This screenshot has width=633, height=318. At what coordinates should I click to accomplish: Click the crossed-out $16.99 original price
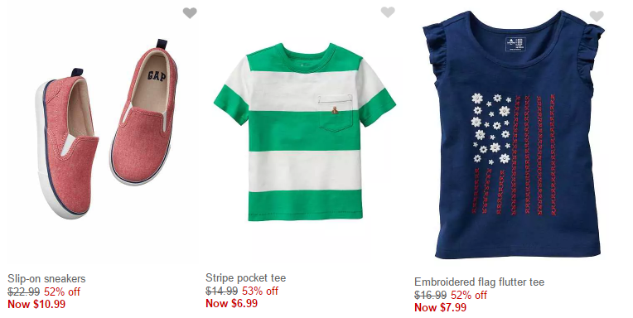pyautogui.click(x=430, y=295)
